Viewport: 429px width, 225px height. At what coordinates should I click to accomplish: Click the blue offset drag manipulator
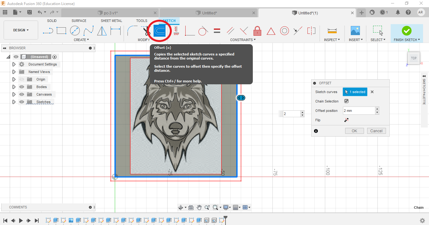241,98
